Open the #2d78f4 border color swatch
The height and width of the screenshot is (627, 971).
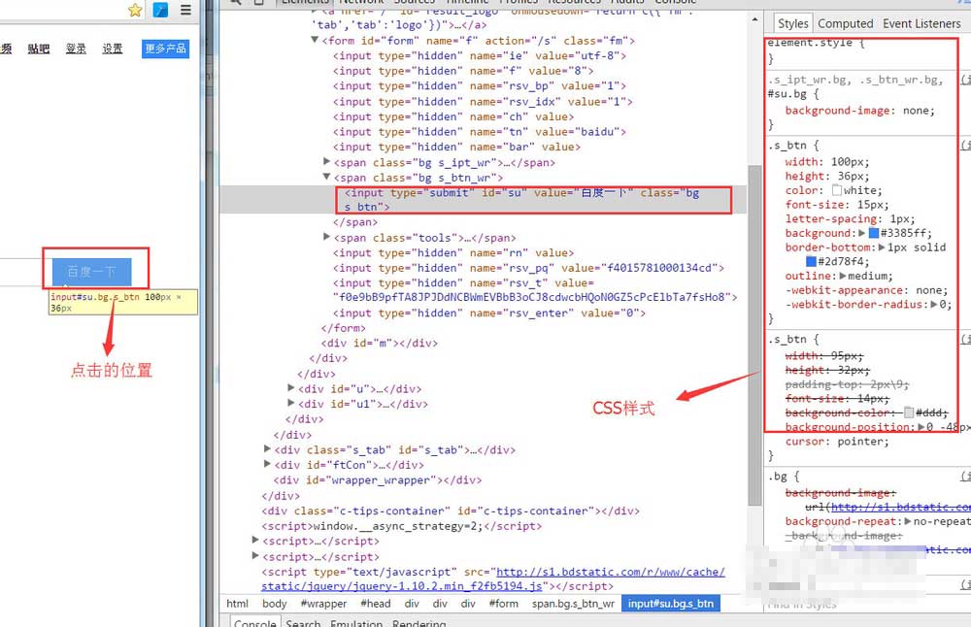811,262
